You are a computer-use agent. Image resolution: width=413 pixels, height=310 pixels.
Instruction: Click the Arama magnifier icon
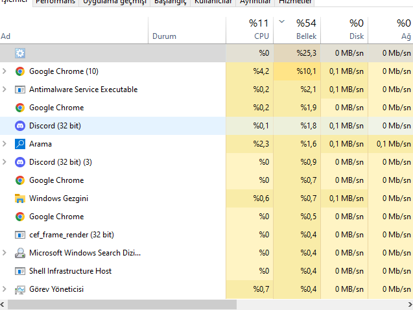20,144
